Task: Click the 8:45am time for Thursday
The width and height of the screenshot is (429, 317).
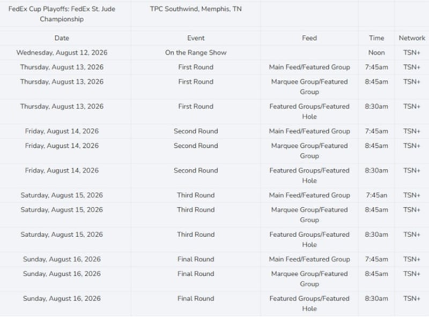Action: pyautogui.click(x=376, y=82)
